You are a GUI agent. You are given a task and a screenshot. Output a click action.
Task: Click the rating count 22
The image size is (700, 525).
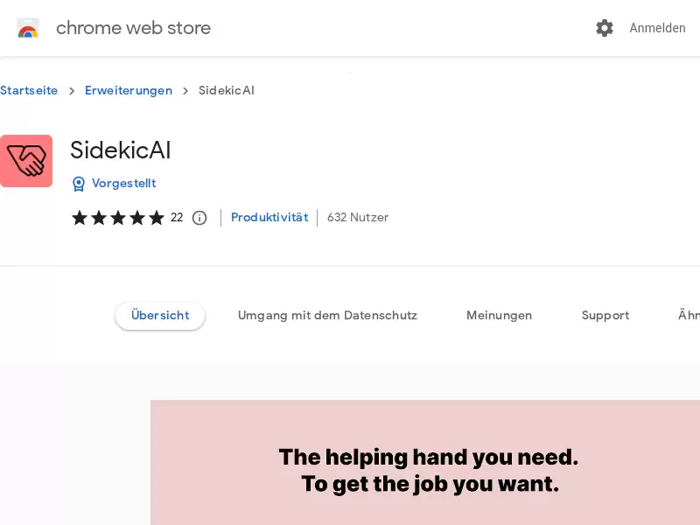177,217
